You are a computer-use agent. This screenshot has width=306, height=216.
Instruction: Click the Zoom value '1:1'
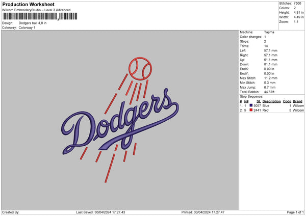[296, 22]
